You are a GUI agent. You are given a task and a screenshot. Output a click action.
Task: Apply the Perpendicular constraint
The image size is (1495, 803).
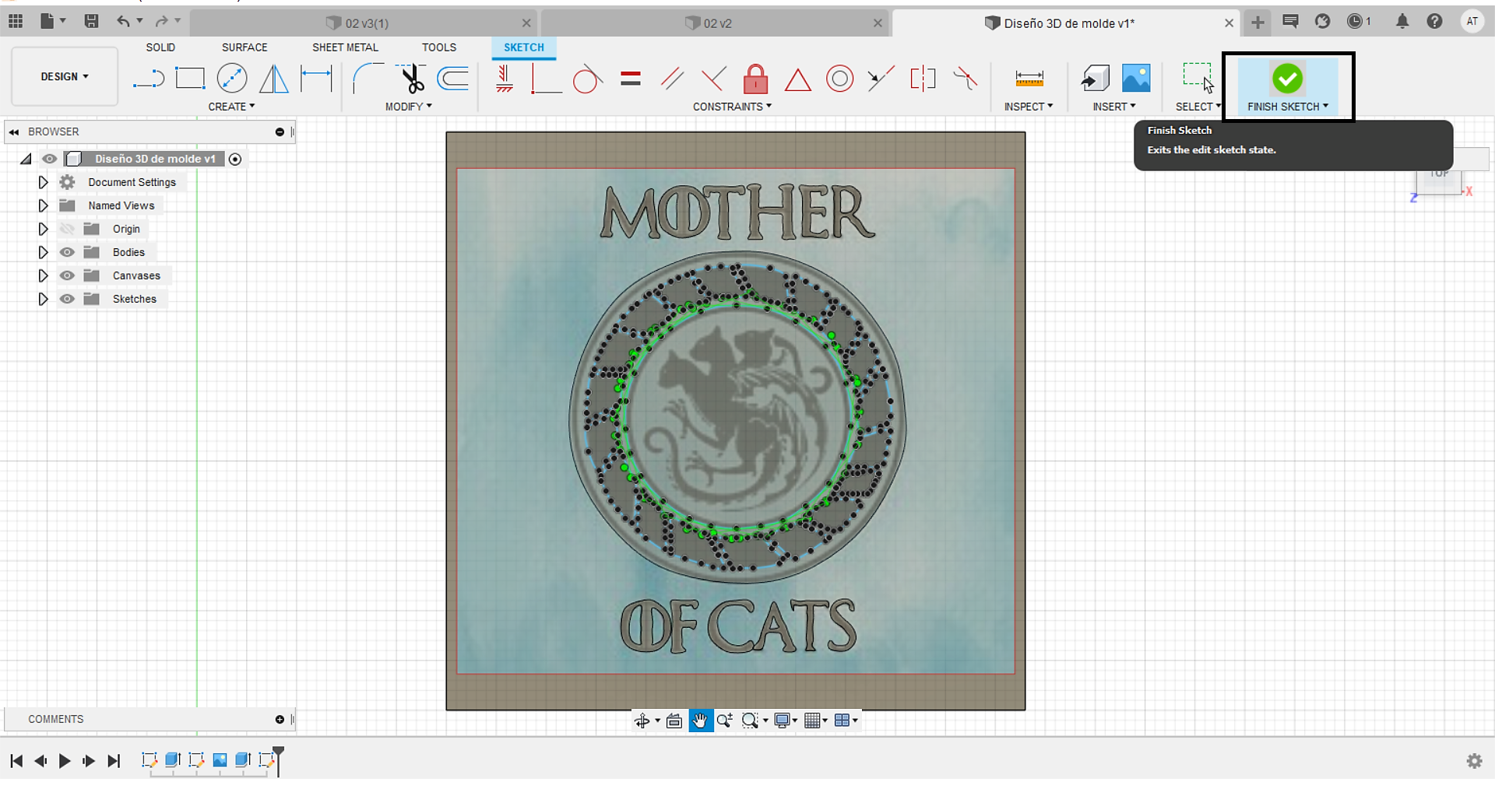(713, 79)
